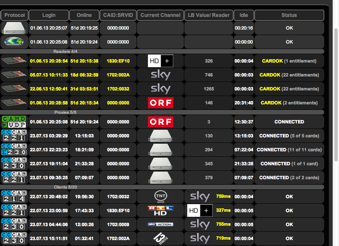The height and width of the screenshot is (246, 339).
Task: Select the CAMD3 UDP proxy icon
Action: tap(14, 122)
